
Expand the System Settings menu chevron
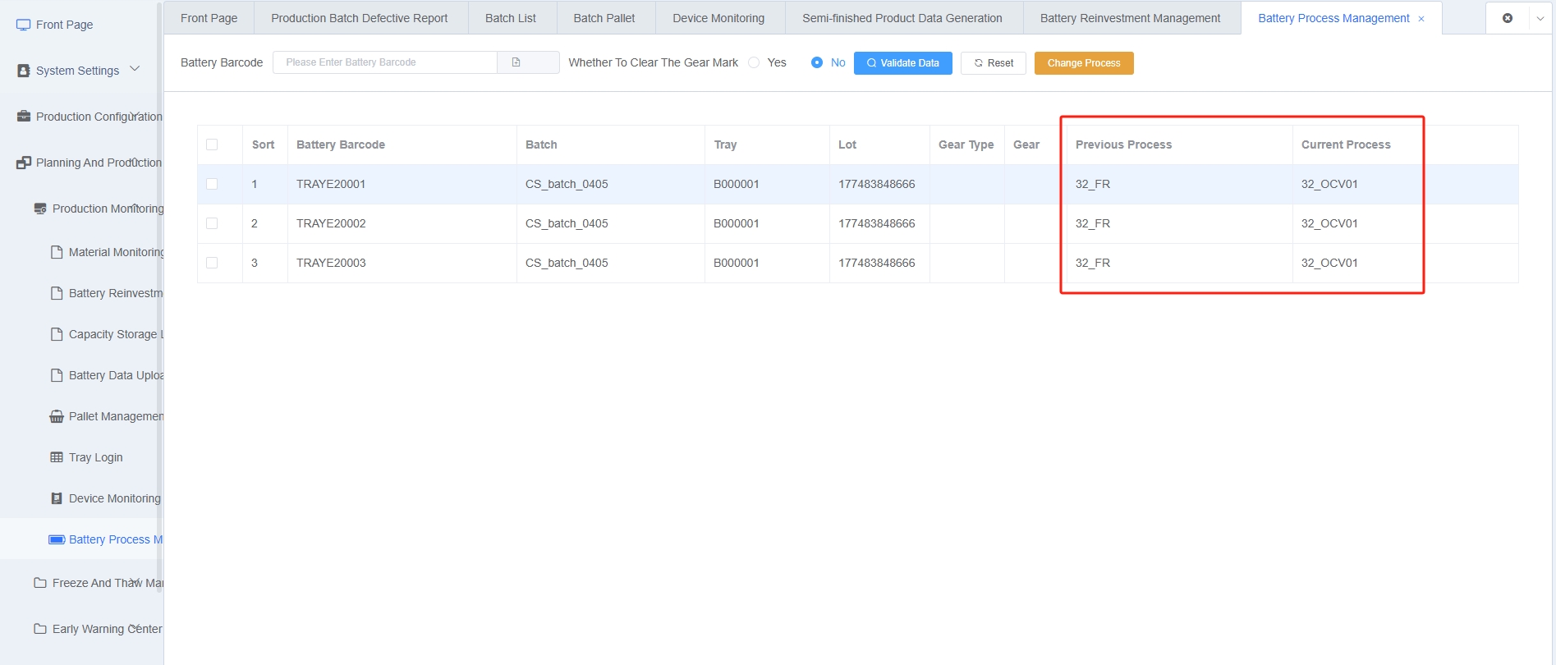pos(135,69)
